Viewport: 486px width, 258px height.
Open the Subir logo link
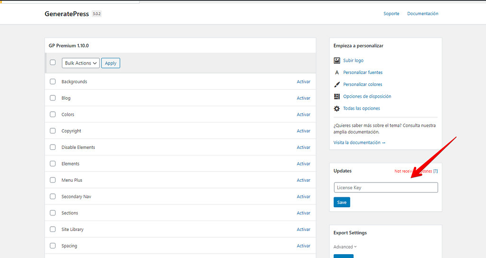(353, 60)
